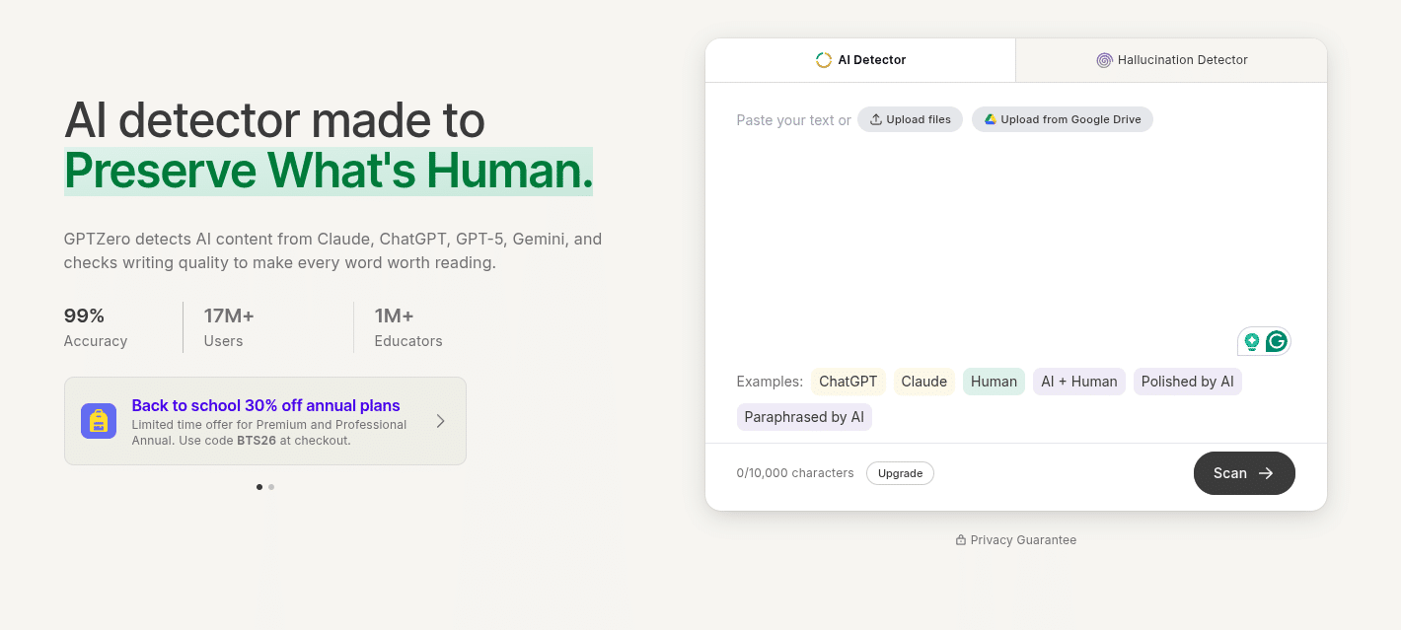Click the upload arrow icon in Upload files
This screenshot has height=630, width=1401.
click(x=876, y=119)
